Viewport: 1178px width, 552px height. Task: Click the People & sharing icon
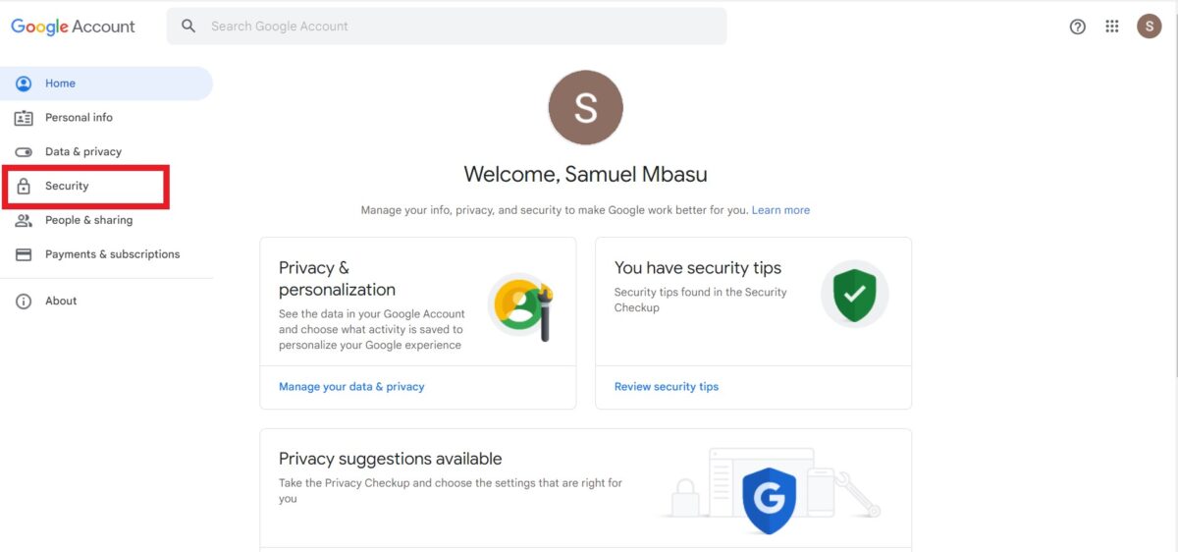coord(24,221)
